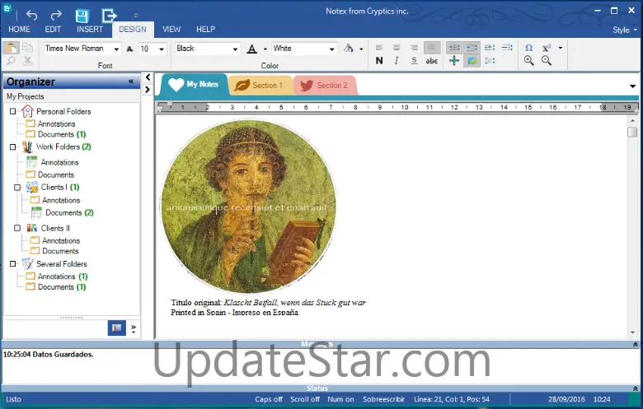Image resolution: width=643 pixels, height=409 pixels.
Task: Click the copy icon in the ribbon
Action: 27,48
